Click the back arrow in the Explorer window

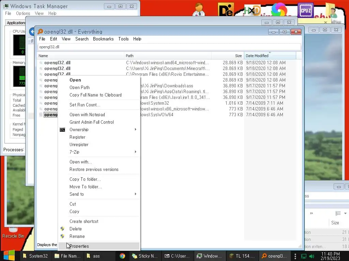(32, 32)
